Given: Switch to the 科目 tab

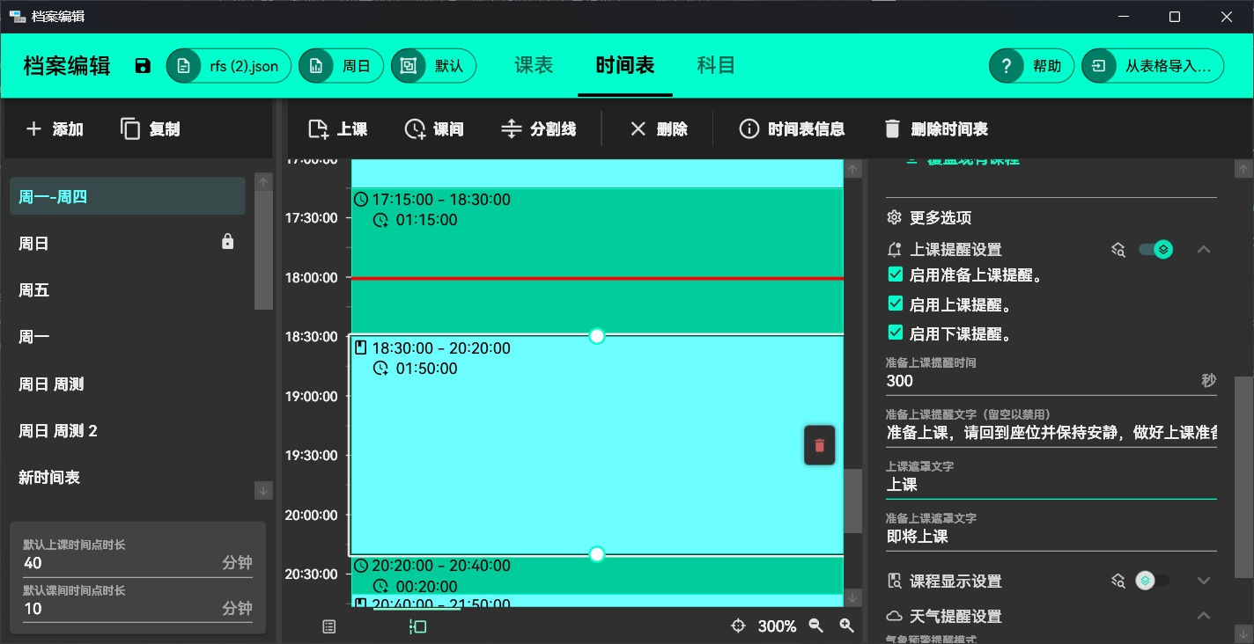Looking at the screenshot, I should pos(716,66).
